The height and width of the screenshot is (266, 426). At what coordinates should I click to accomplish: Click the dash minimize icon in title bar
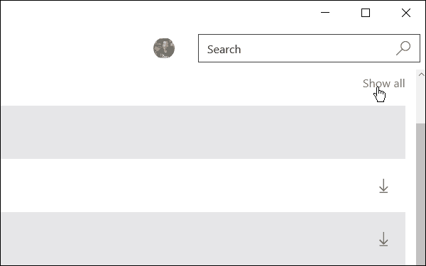(x=325, y=12)
